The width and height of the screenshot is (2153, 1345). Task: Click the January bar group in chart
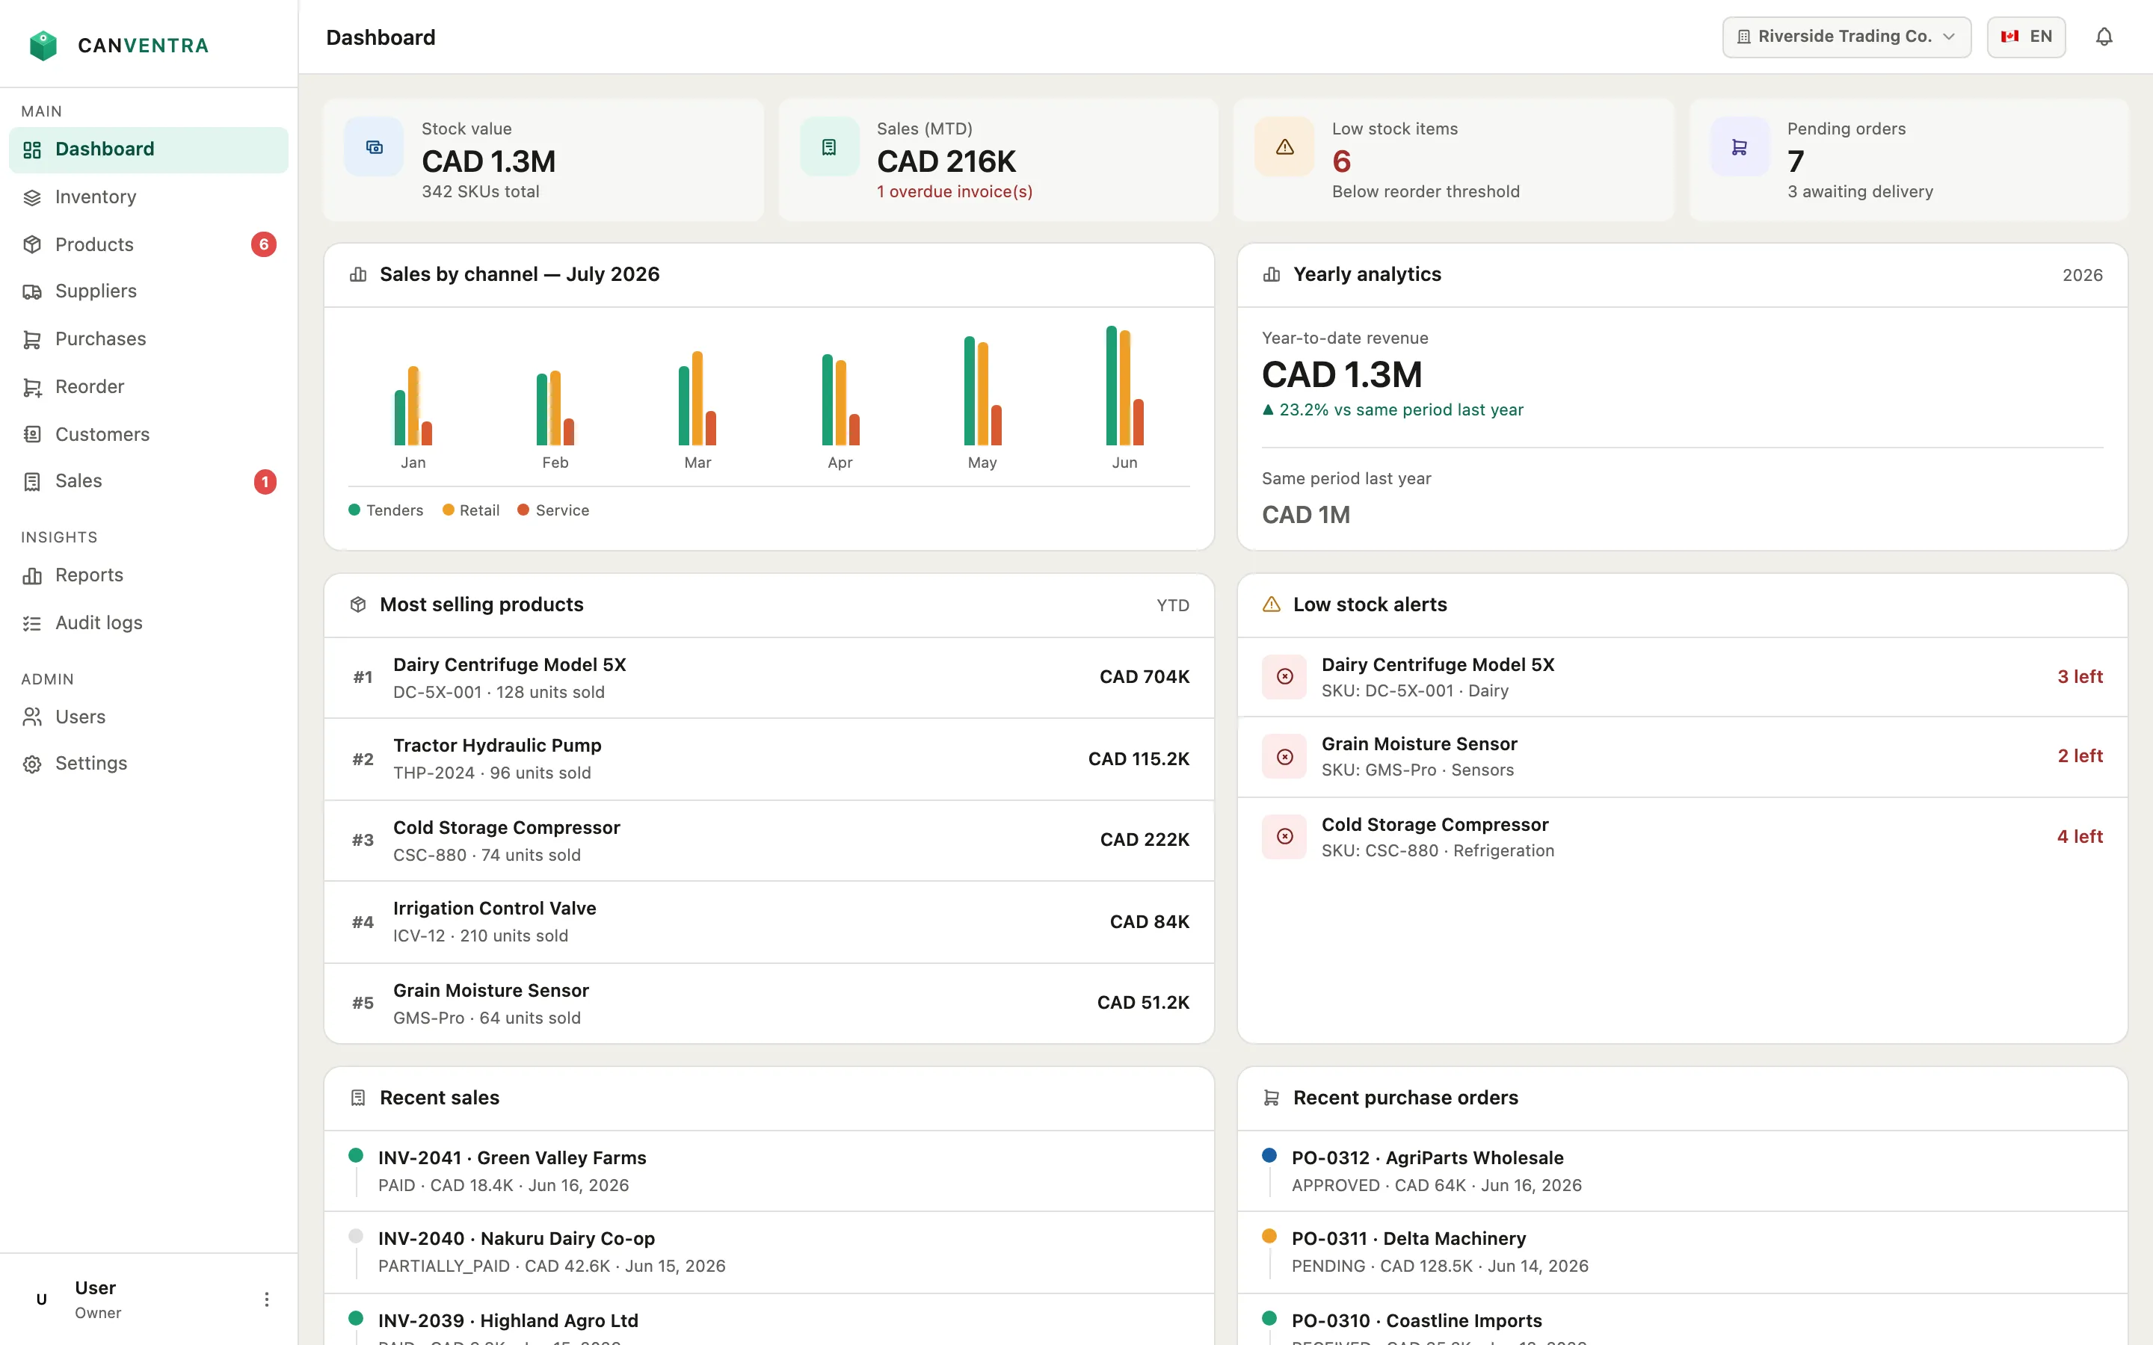pyautogui.click(x=413, y=406)
